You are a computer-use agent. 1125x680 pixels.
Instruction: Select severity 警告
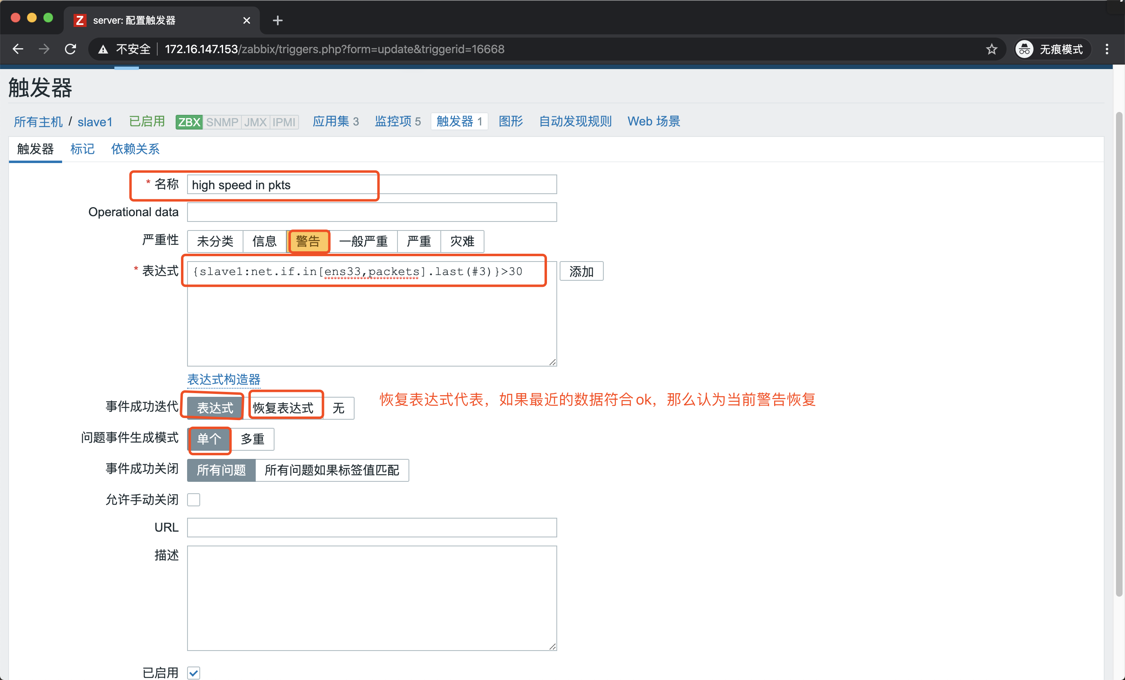click(x=308, y=241)
